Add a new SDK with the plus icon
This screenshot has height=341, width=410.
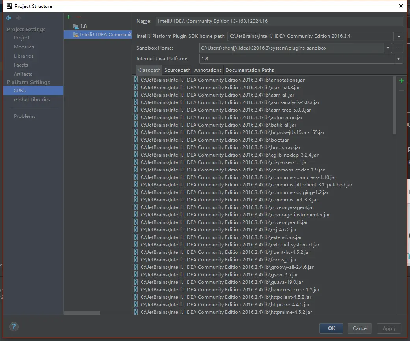(x=69, y=17)
